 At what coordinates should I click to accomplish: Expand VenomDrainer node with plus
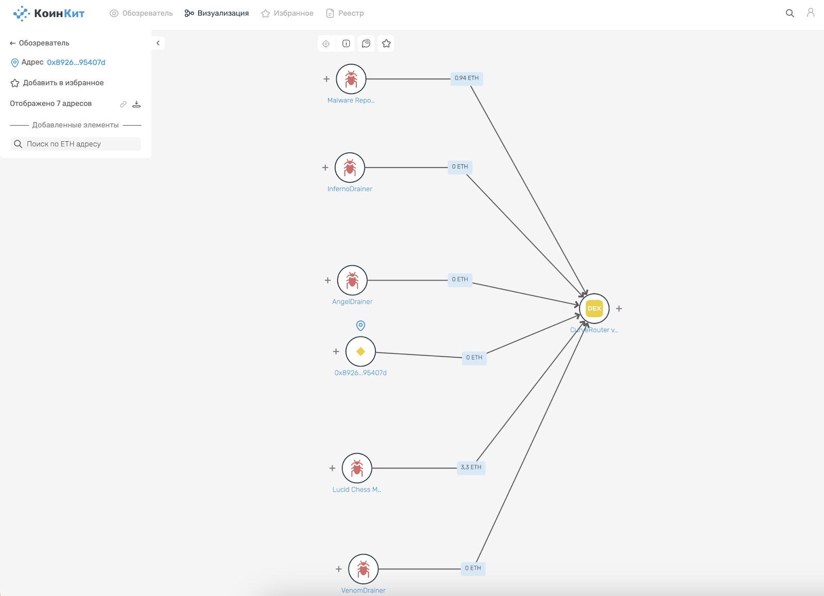pos(339,569)
